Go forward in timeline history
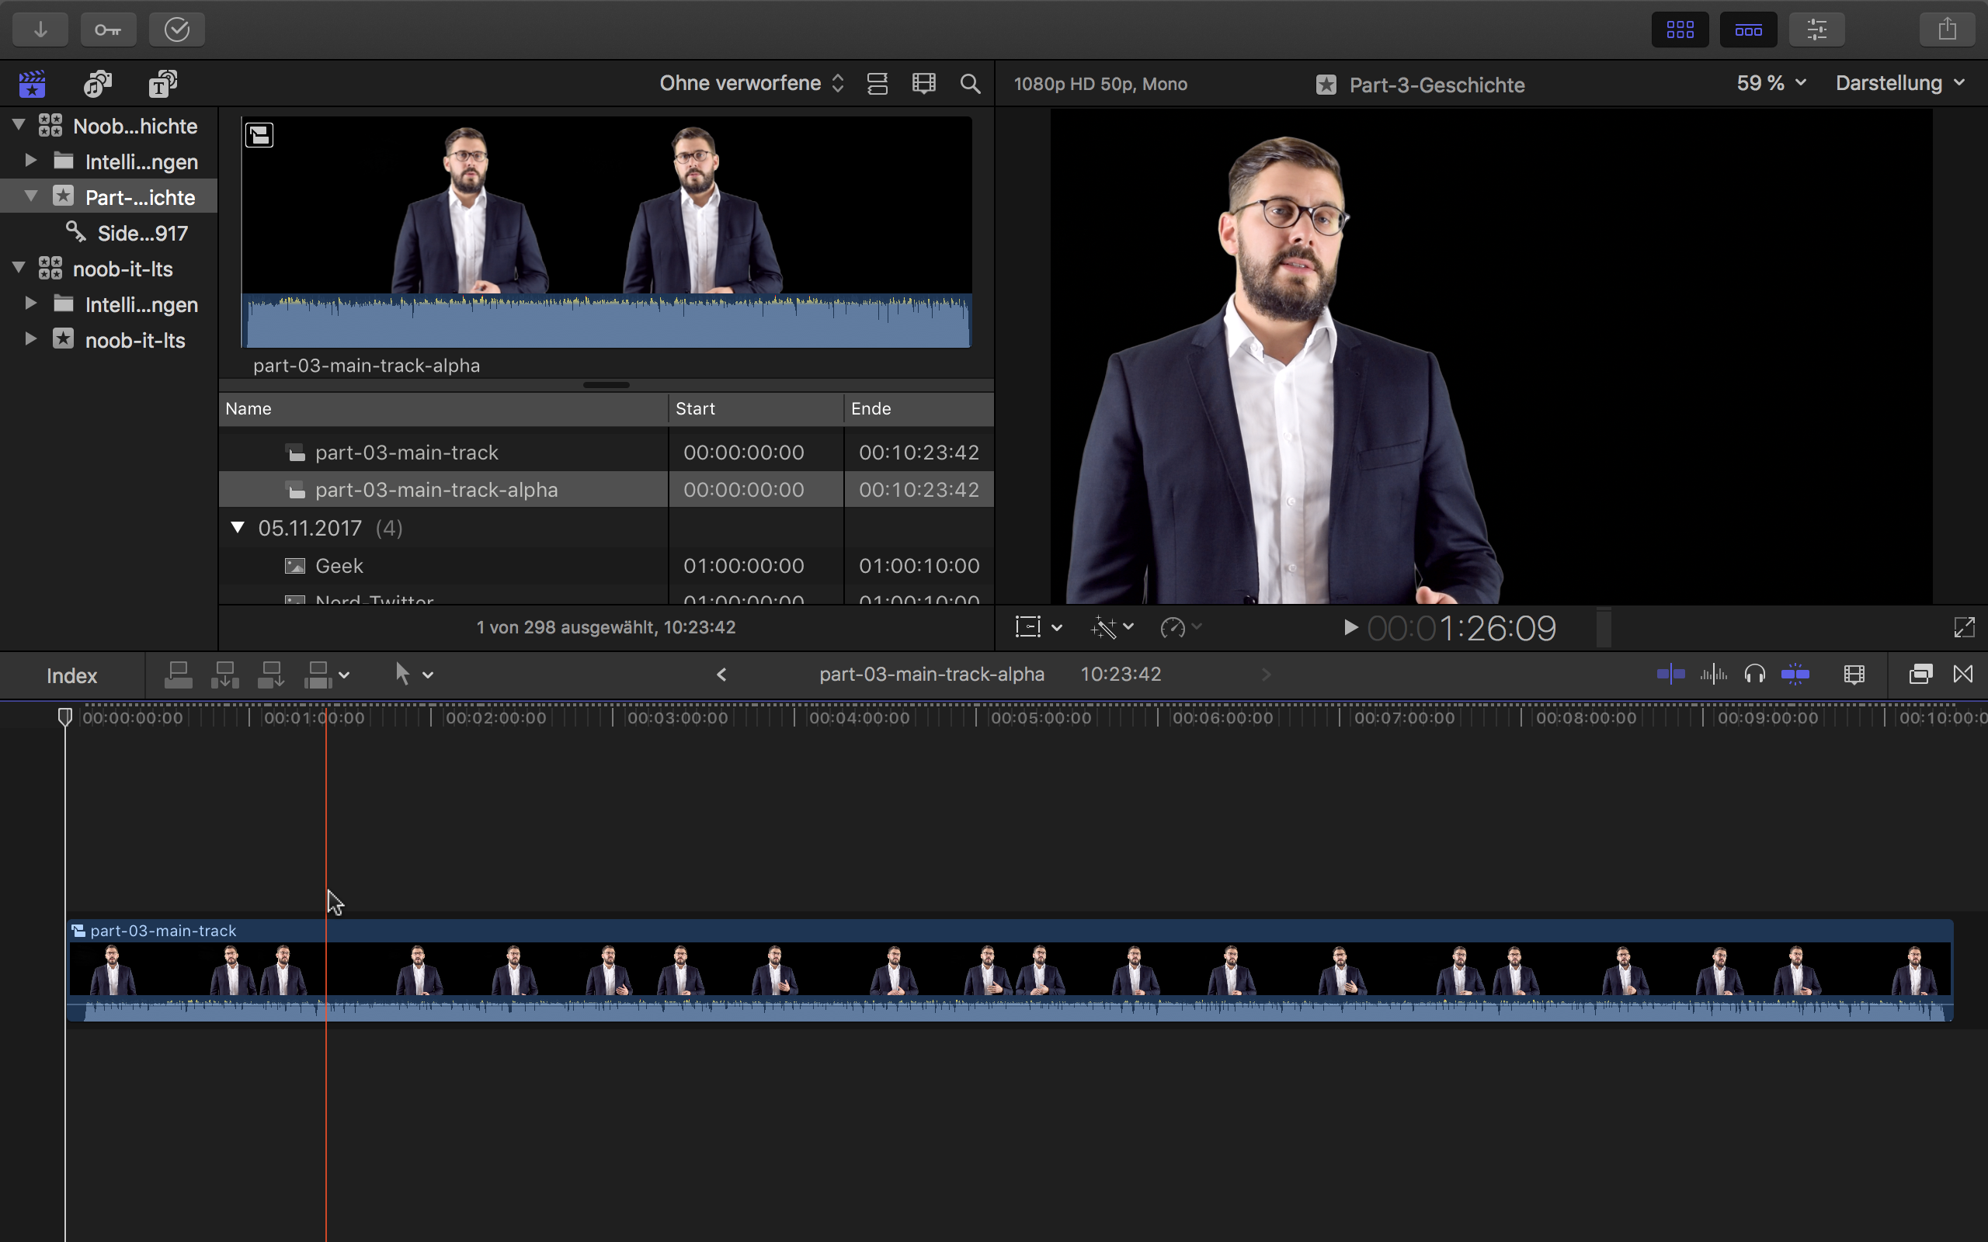 [x=1266, y=675]
